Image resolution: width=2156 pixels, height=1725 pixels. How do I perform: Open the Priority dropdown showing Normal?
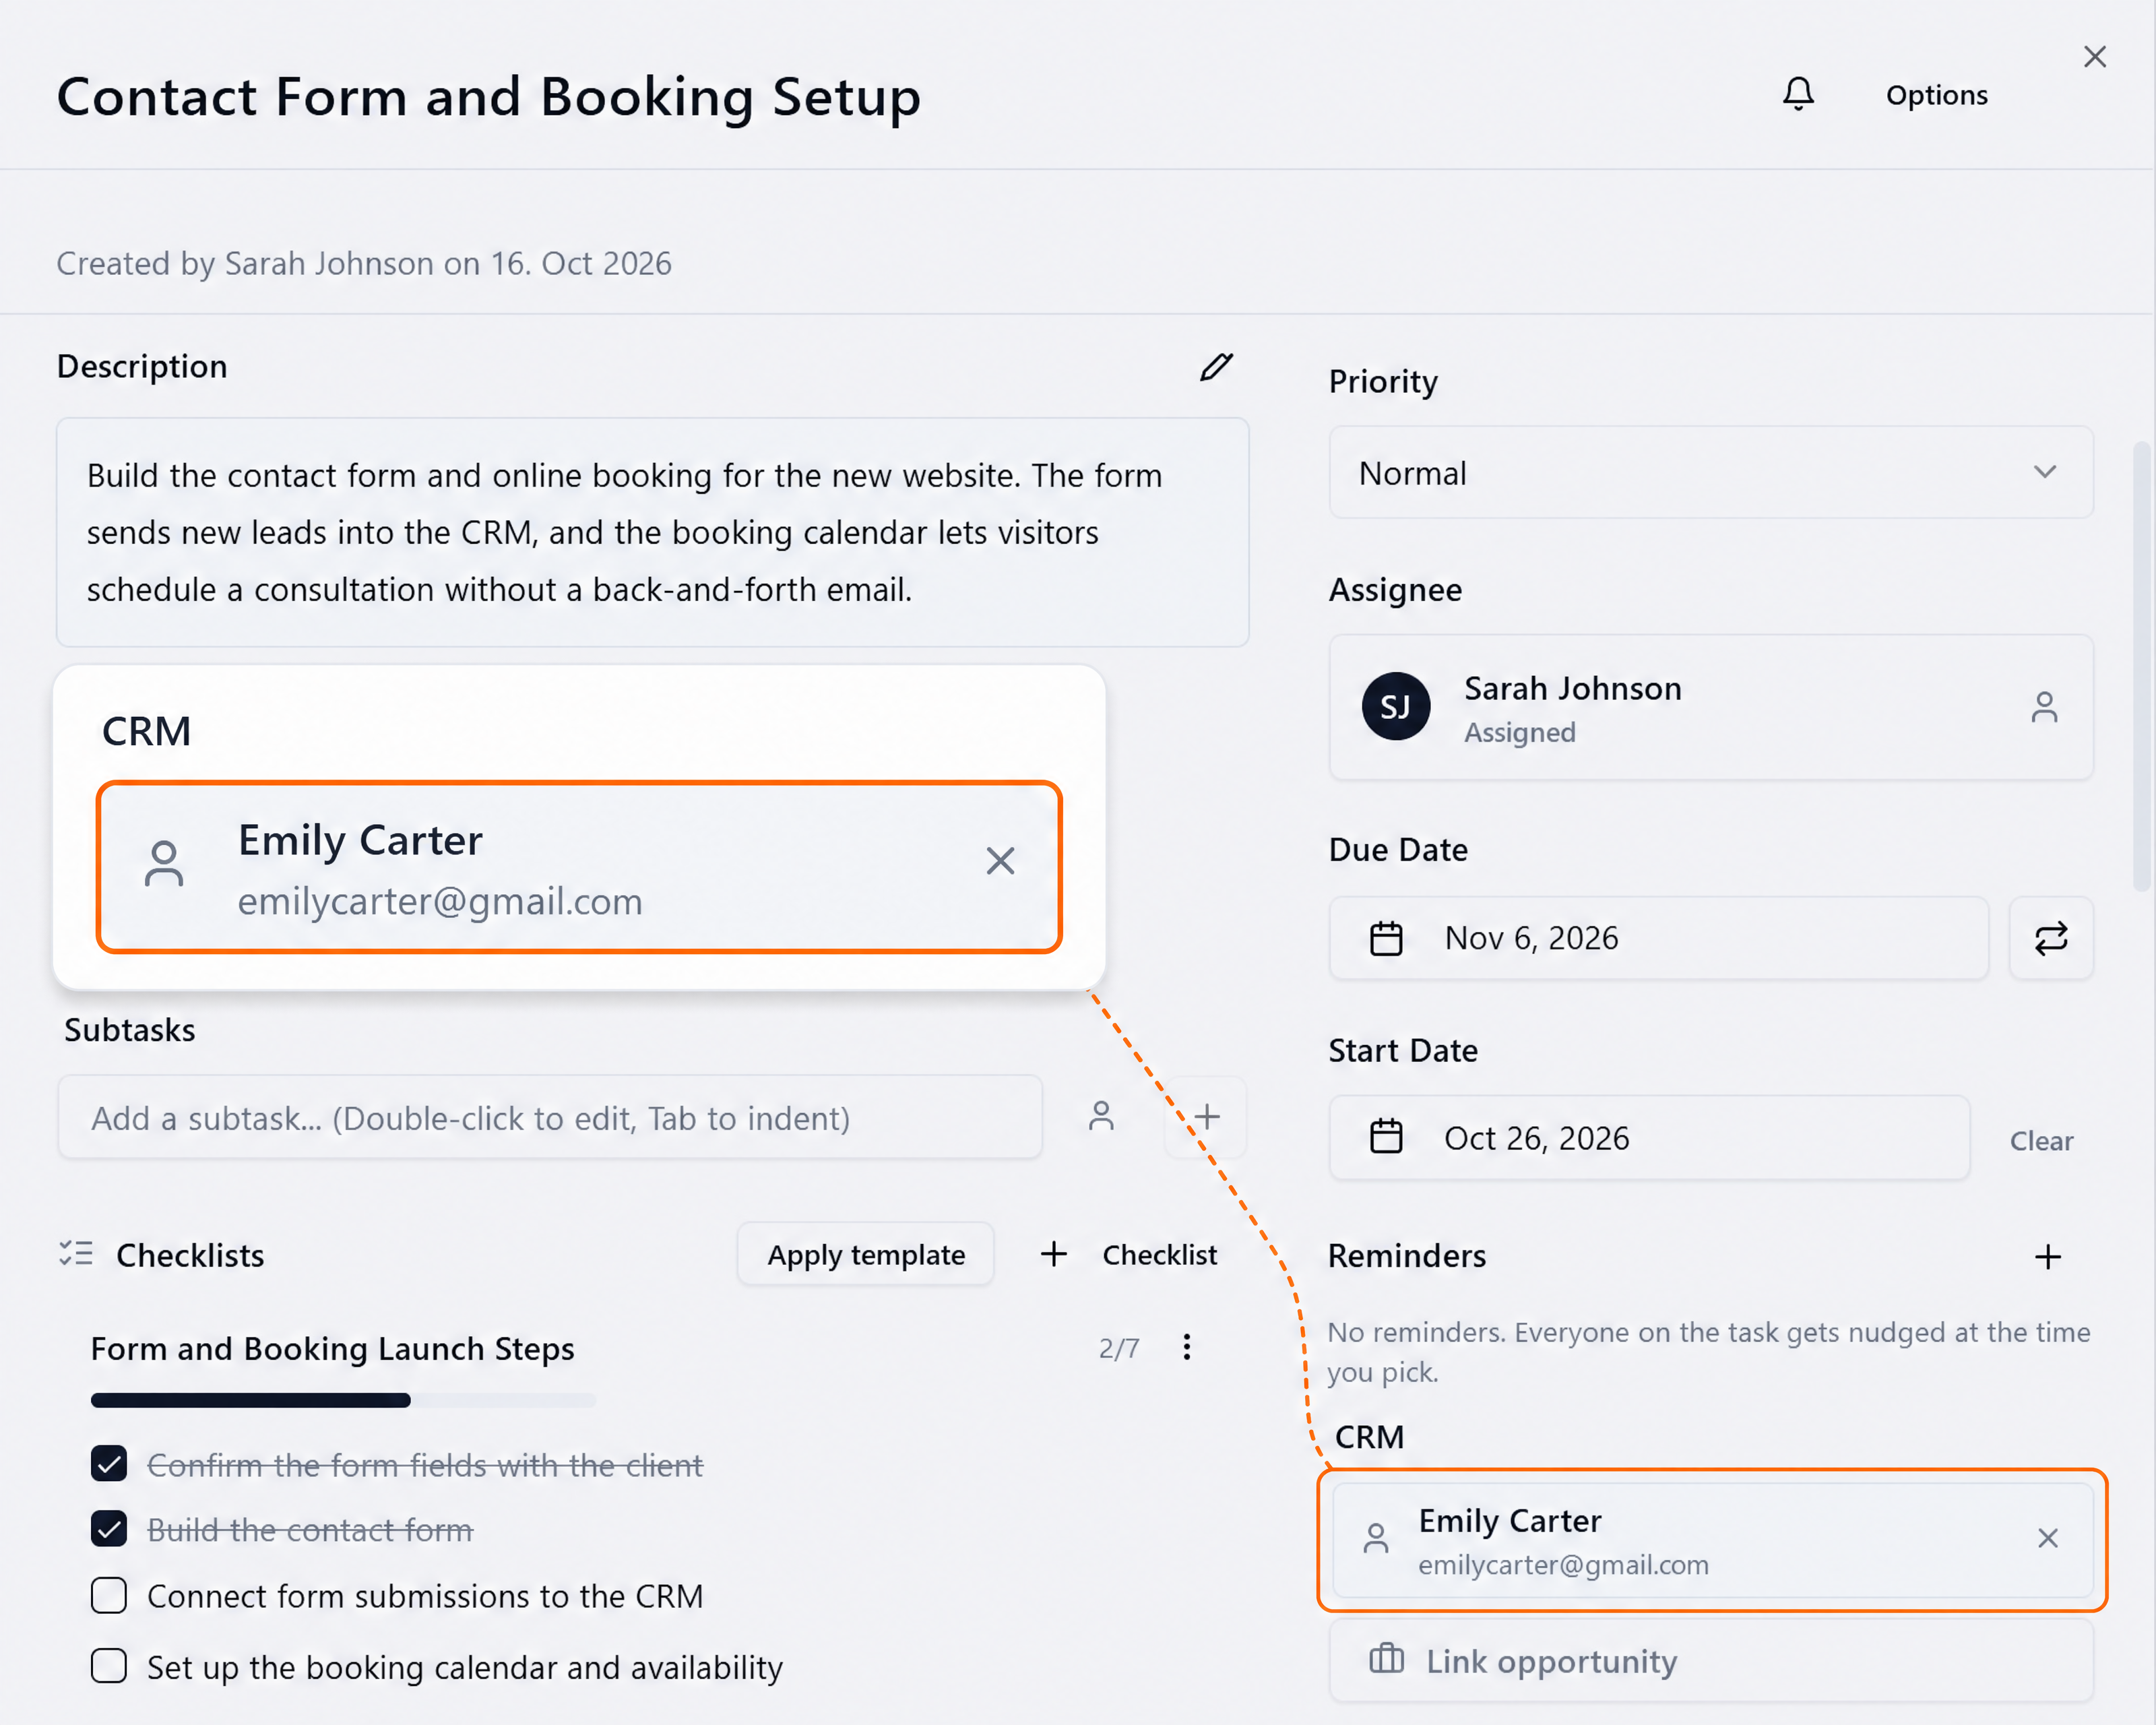point(1710,472)
